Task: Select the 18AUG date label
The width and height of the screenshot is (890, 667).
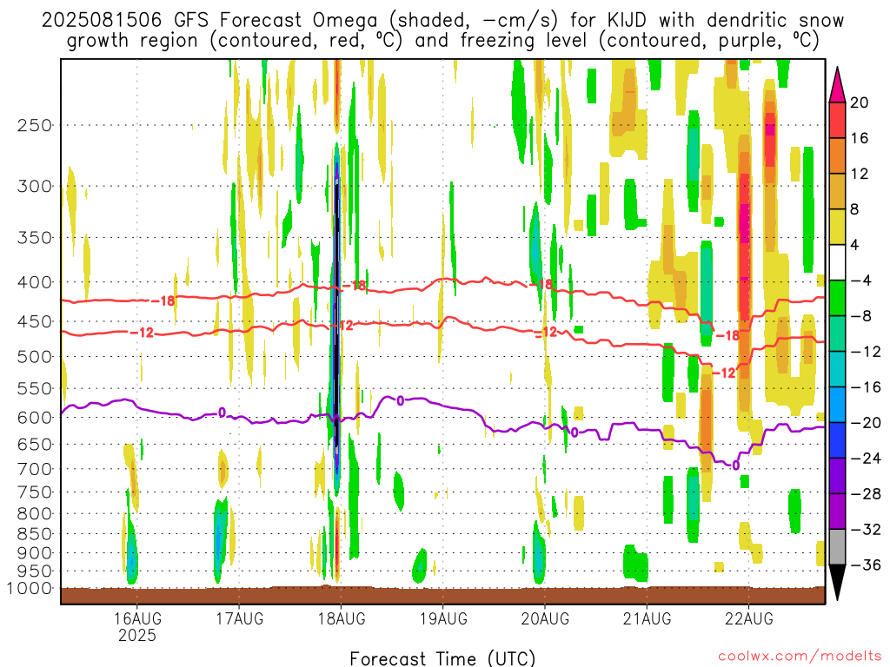Action: pyautogui.click(x=341, y=618)
